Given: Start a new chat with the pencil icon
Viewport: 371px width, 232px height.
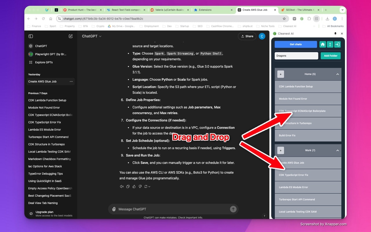Looking at the screenshot, I should [x=71, y=36].
